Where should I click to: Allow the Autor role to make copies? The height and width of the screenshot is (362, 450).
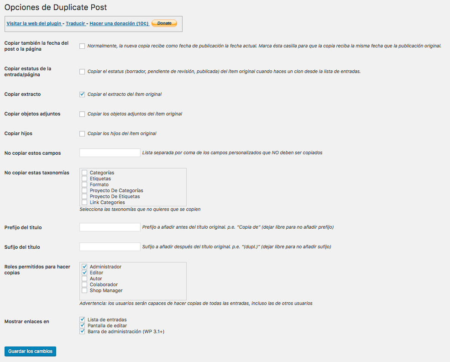(84, 278)
